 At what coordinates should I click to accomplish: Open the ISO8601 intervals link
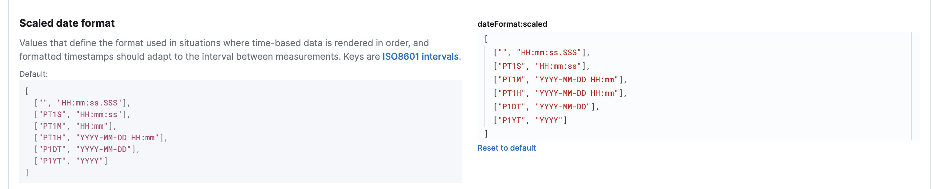pos(420,57)
